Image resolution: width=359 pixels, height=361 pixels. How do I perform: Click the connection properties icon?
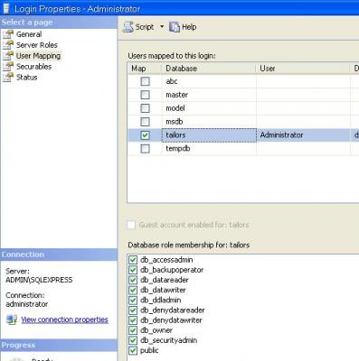[12, 319]
